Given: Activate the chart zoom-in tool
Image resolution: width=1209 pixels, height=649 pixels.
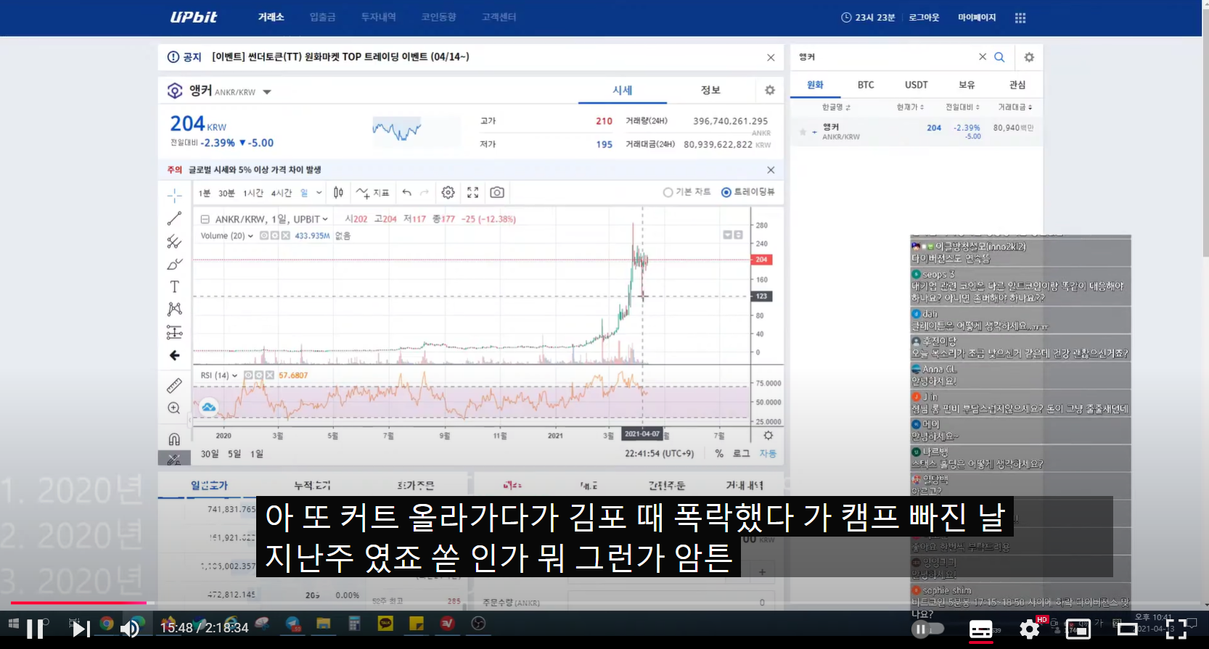Looking at the screenshot, I should point(174,408).
